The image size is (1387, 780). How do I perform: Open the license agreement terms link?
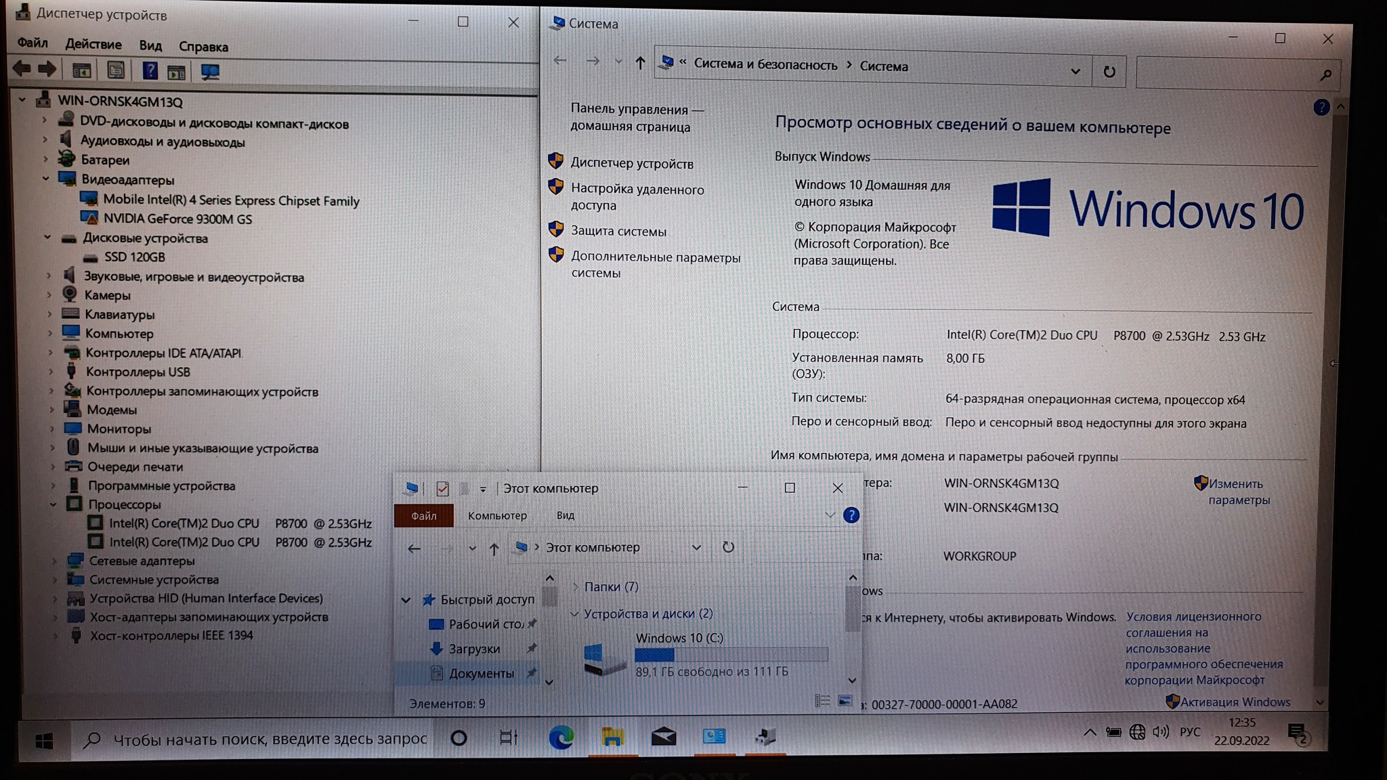tap(1203, 648)
